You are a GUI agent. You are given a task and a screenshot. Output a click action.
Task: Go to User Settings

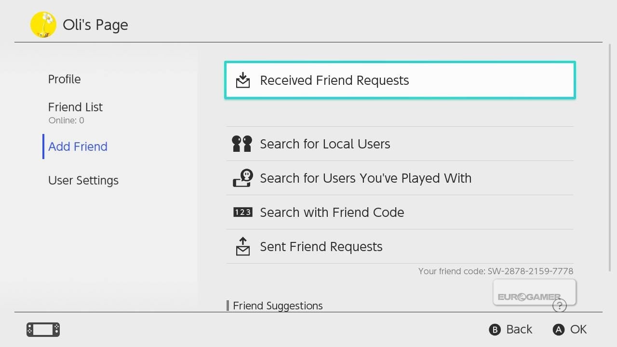[83, 180]
